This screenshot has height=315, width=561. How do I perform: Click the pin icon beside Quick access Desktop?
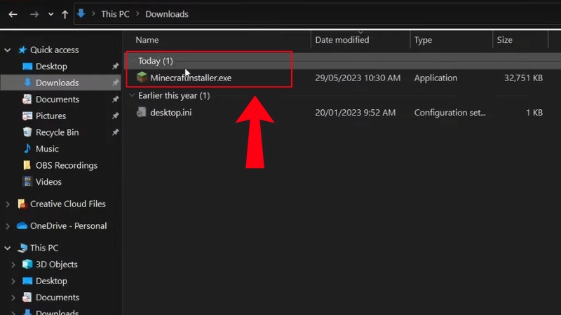pyautogui.click(x=115, y=66)
